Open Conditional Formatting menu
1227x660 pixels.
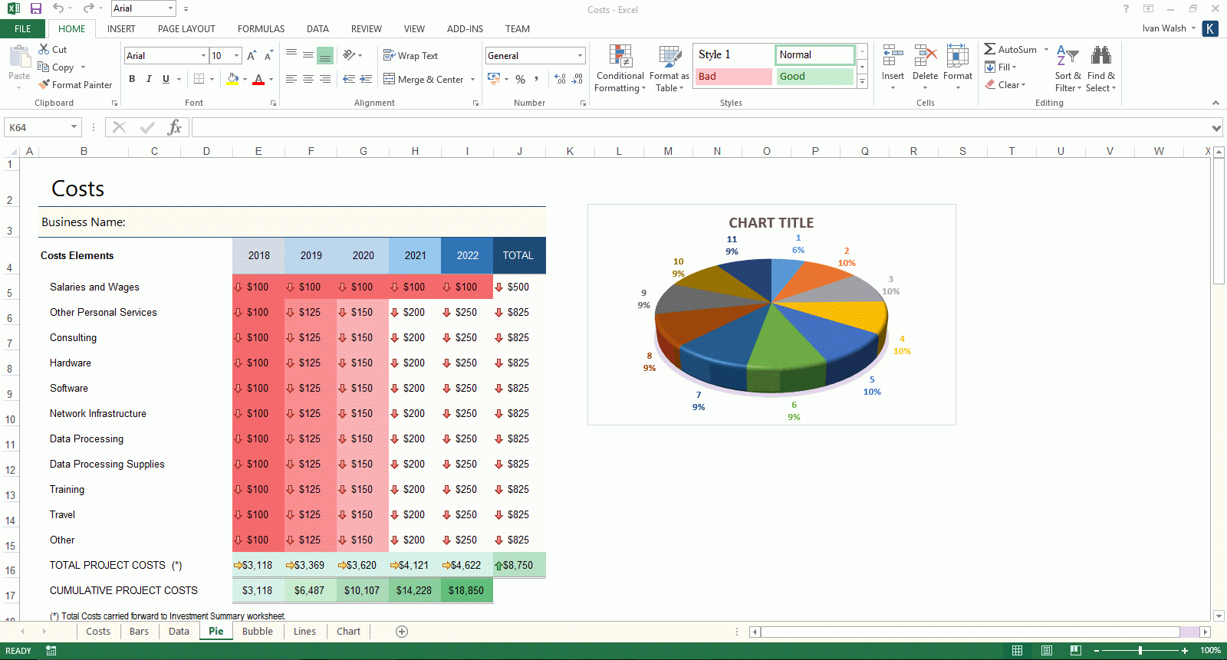coord(620,69)
